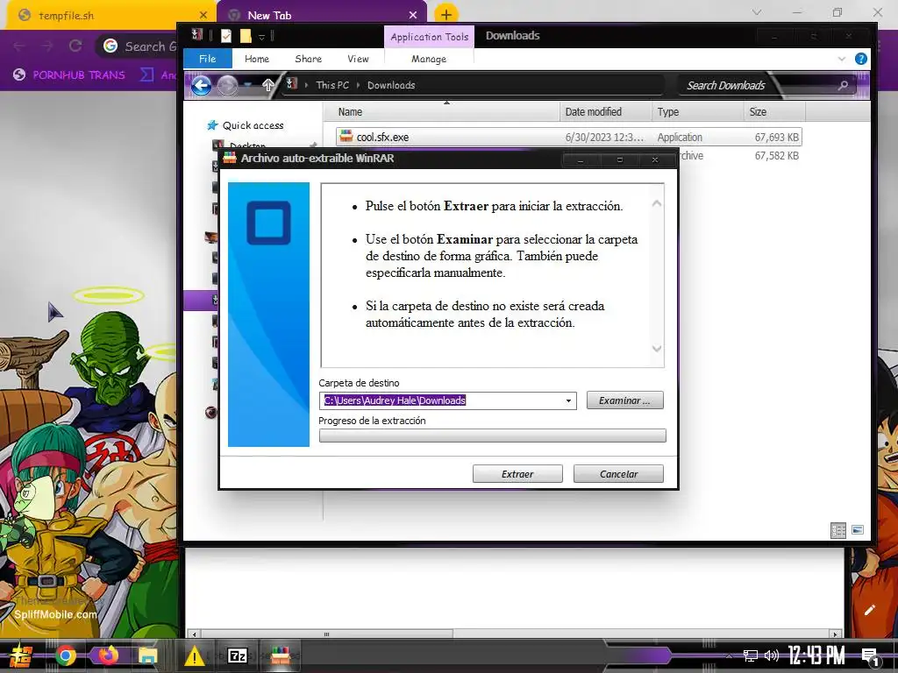Click the Extraer button to start extraction
Screen dimensions: 898x673
point(517,474)
